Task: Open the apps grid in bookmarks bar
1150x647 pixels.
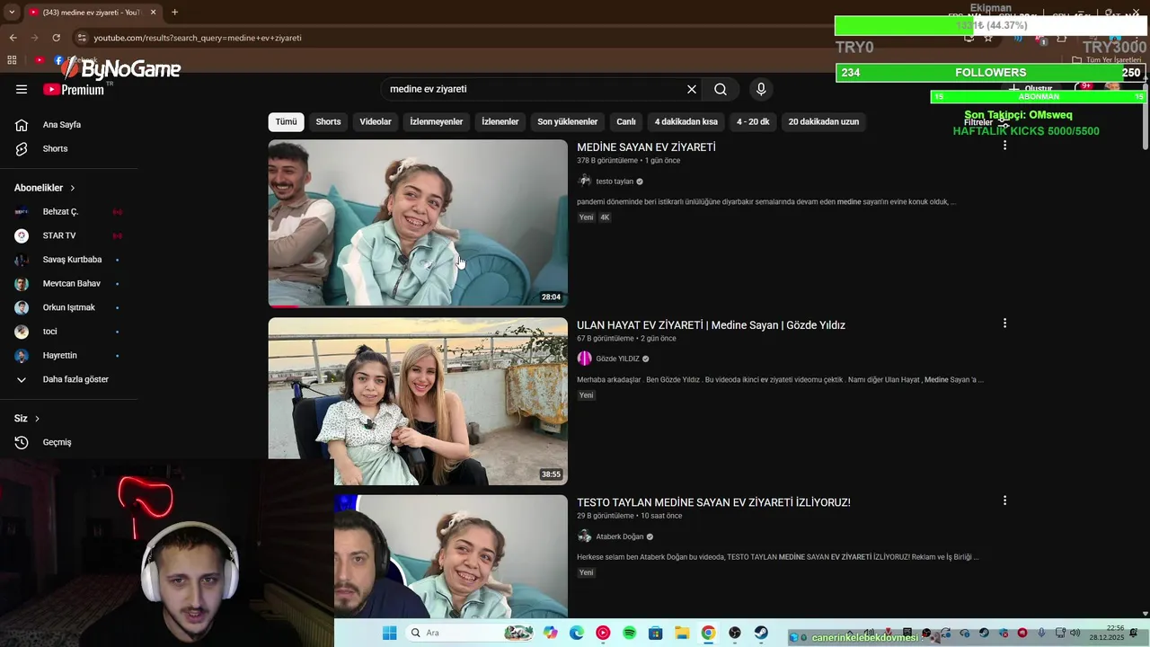Action: (x=12, y=60)
